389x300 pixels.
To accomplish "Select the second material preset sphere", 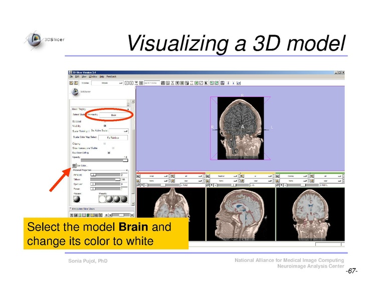I will click(109, 199).
